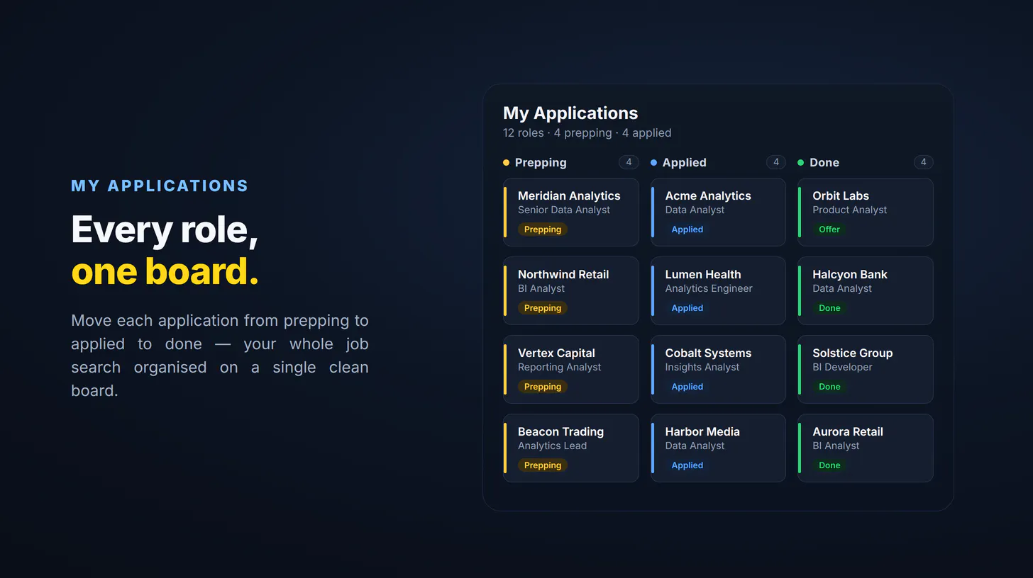Screen dimensions: 1033x578
Task: Click the "12 roles · 4 prepping · 4 applied" summary
Action: (587, 133)
